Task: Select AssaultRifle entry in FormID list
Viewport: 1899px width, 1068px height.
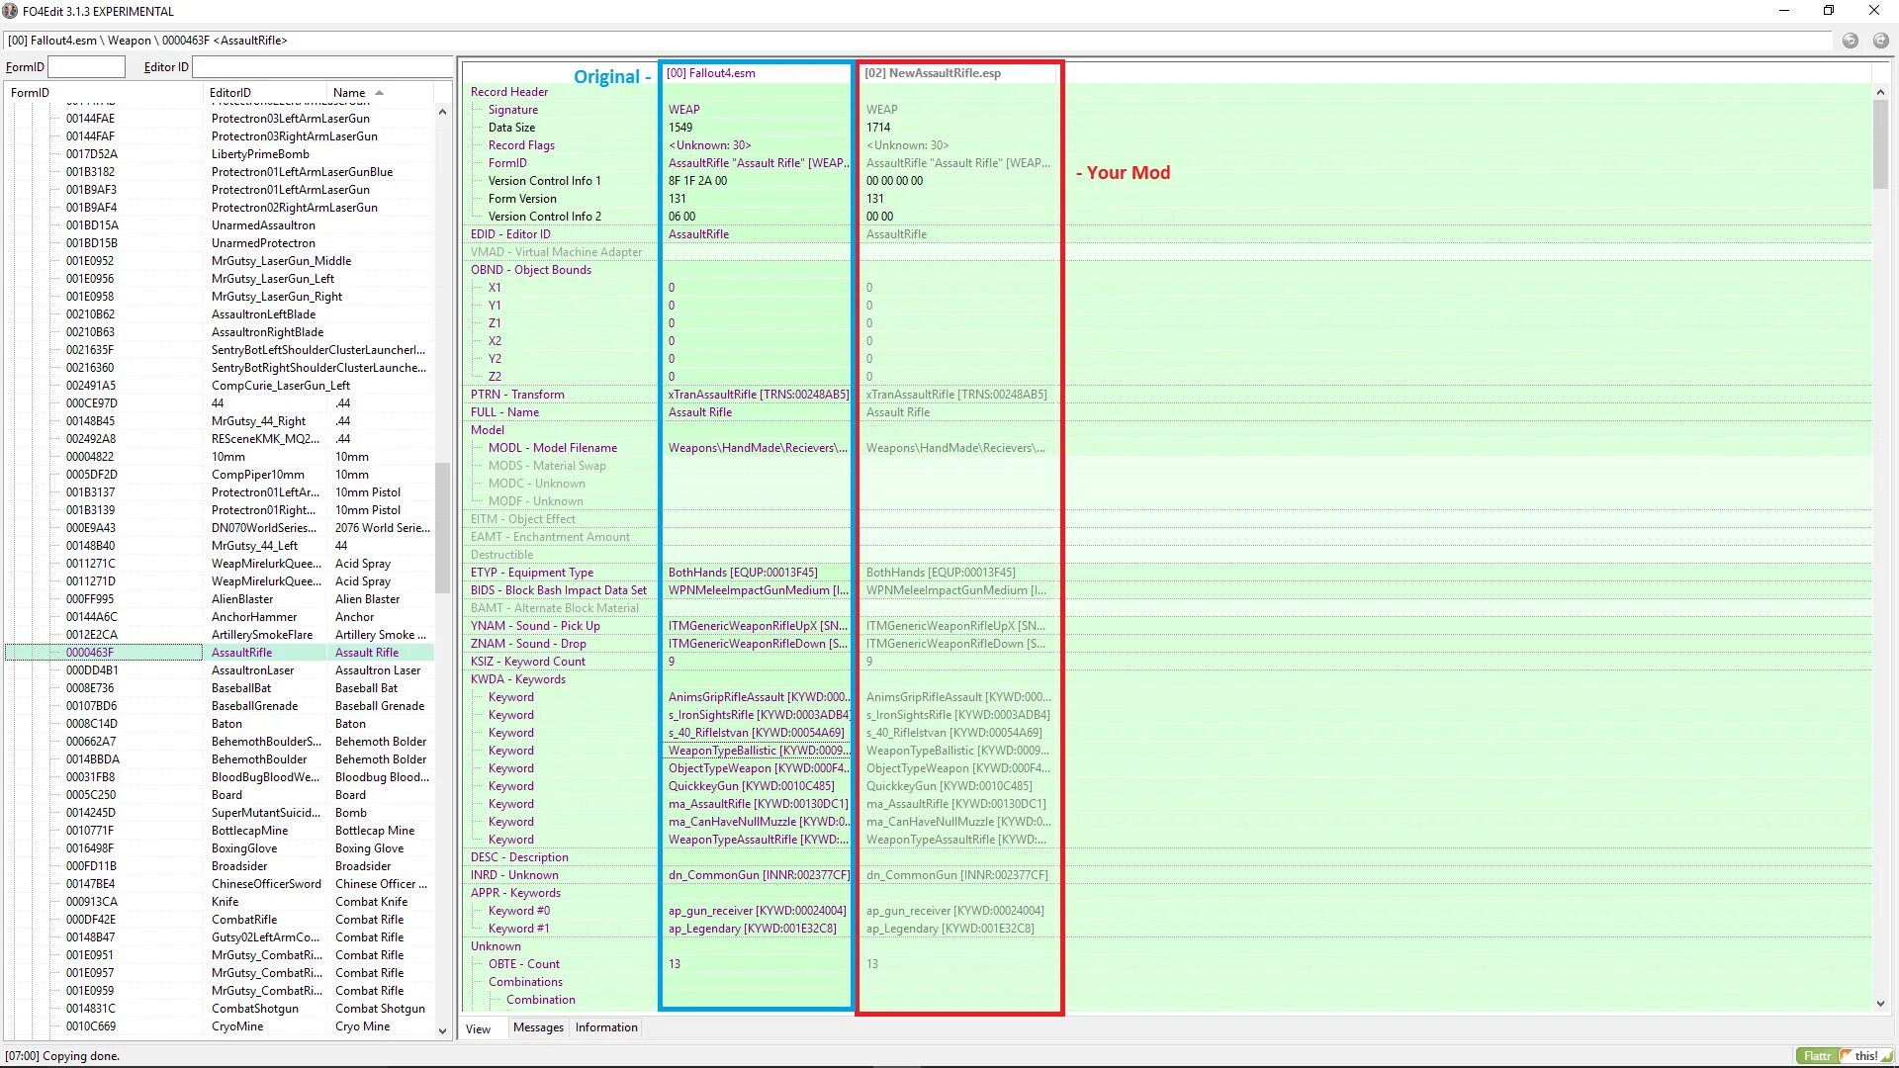Action: (240, 652)
